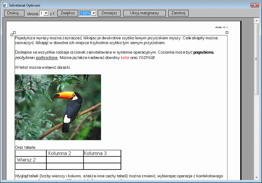Viewport: 262px width, 183px height.
Task: Click the vertical scrollbar thumb
Action: (x=257, y=59)
